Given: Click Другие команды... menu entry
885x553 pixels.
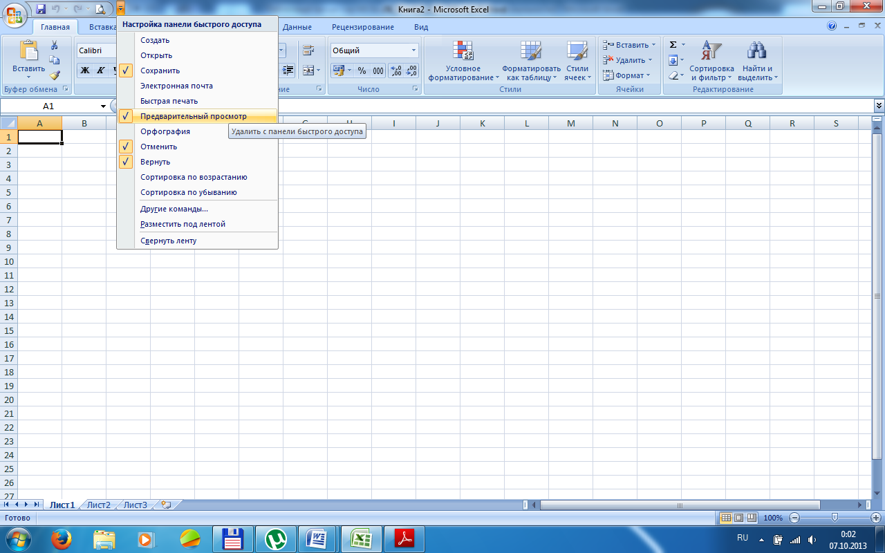Looking at the screenshot, I should tap(197, 209).
